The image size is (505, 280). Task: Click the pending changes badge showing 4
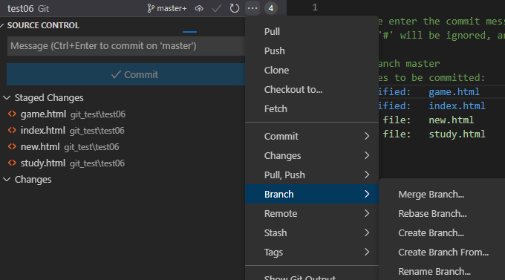(271, 8)
